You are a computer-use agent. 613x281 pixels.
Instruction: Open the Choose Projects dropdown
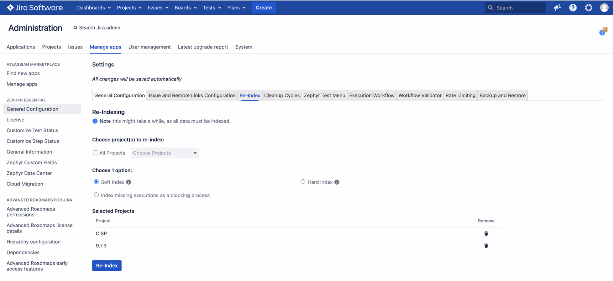tap(165, 153)
